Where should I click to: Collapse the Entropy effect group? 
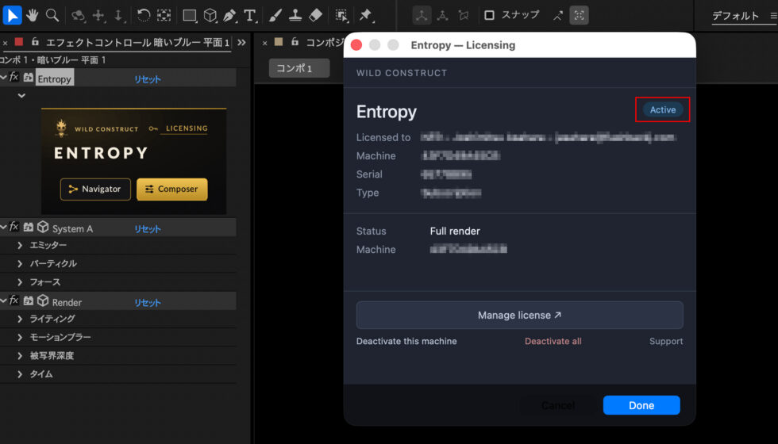point(3,78)
